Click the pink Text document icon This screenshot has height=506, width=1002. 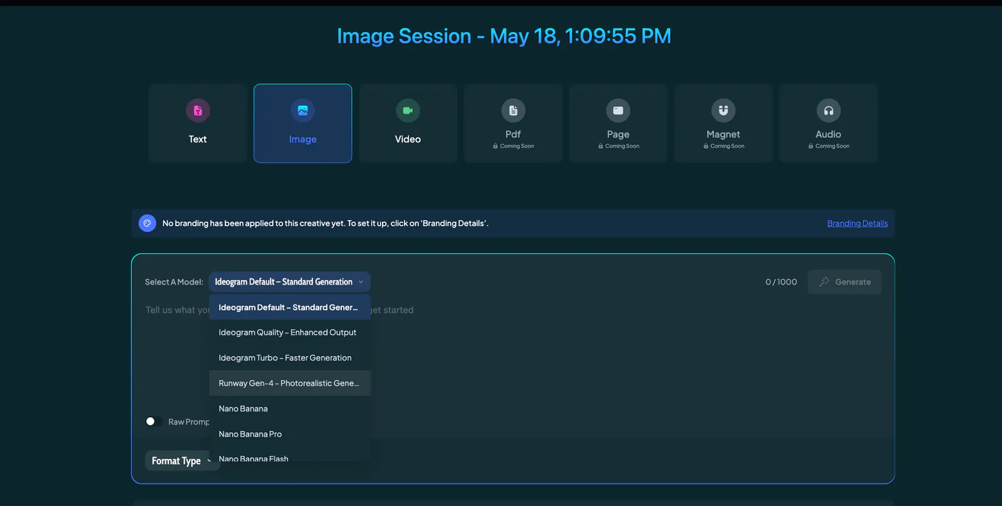coord(198,111)
